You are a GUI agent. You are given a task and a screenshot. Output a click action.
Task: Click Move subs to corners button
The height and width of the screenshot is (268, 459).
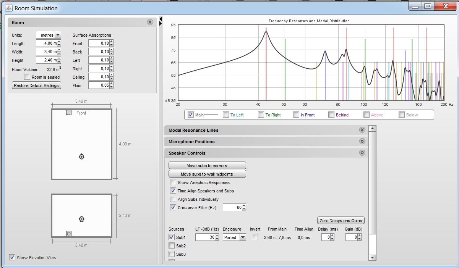point(207,166)
